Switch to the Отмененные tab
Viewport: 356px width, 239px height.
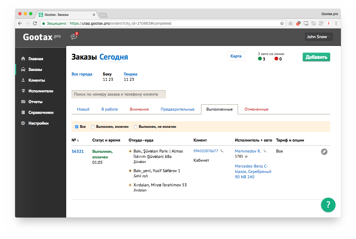(256, 109)
